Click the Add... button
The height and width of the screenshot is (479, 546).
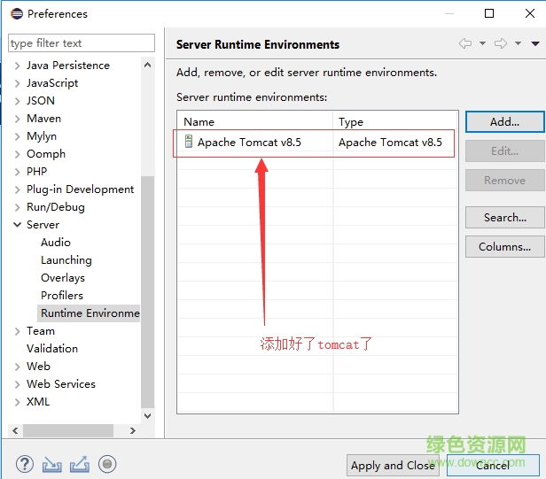[x=504, y=122]
